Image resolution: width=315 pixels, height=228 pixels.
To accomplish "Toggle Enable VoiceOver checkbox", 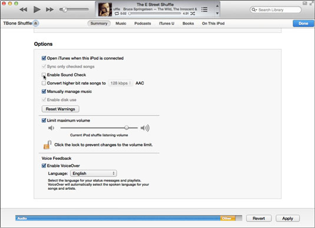I will pos(44,166).
